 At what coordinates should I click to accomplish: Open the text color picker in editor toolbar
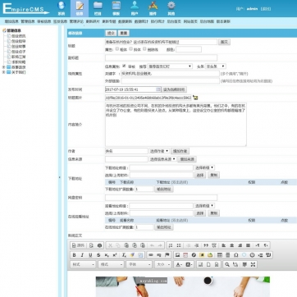[x=179, y=264]
